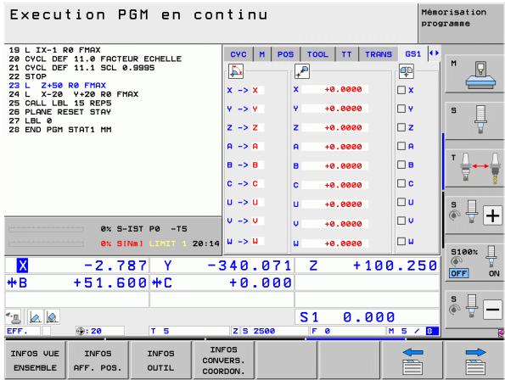505x380 pixels.
Task: Click the second tilted plane status icon
Action: pyautogui.click(x=52, y=317)
